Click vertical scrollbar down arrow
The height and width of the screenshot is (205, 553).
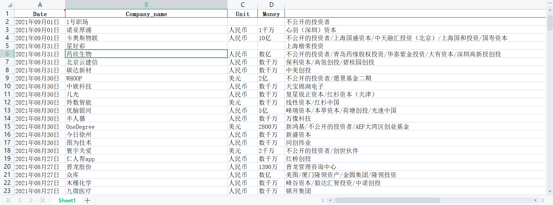(x=550, y=191)
